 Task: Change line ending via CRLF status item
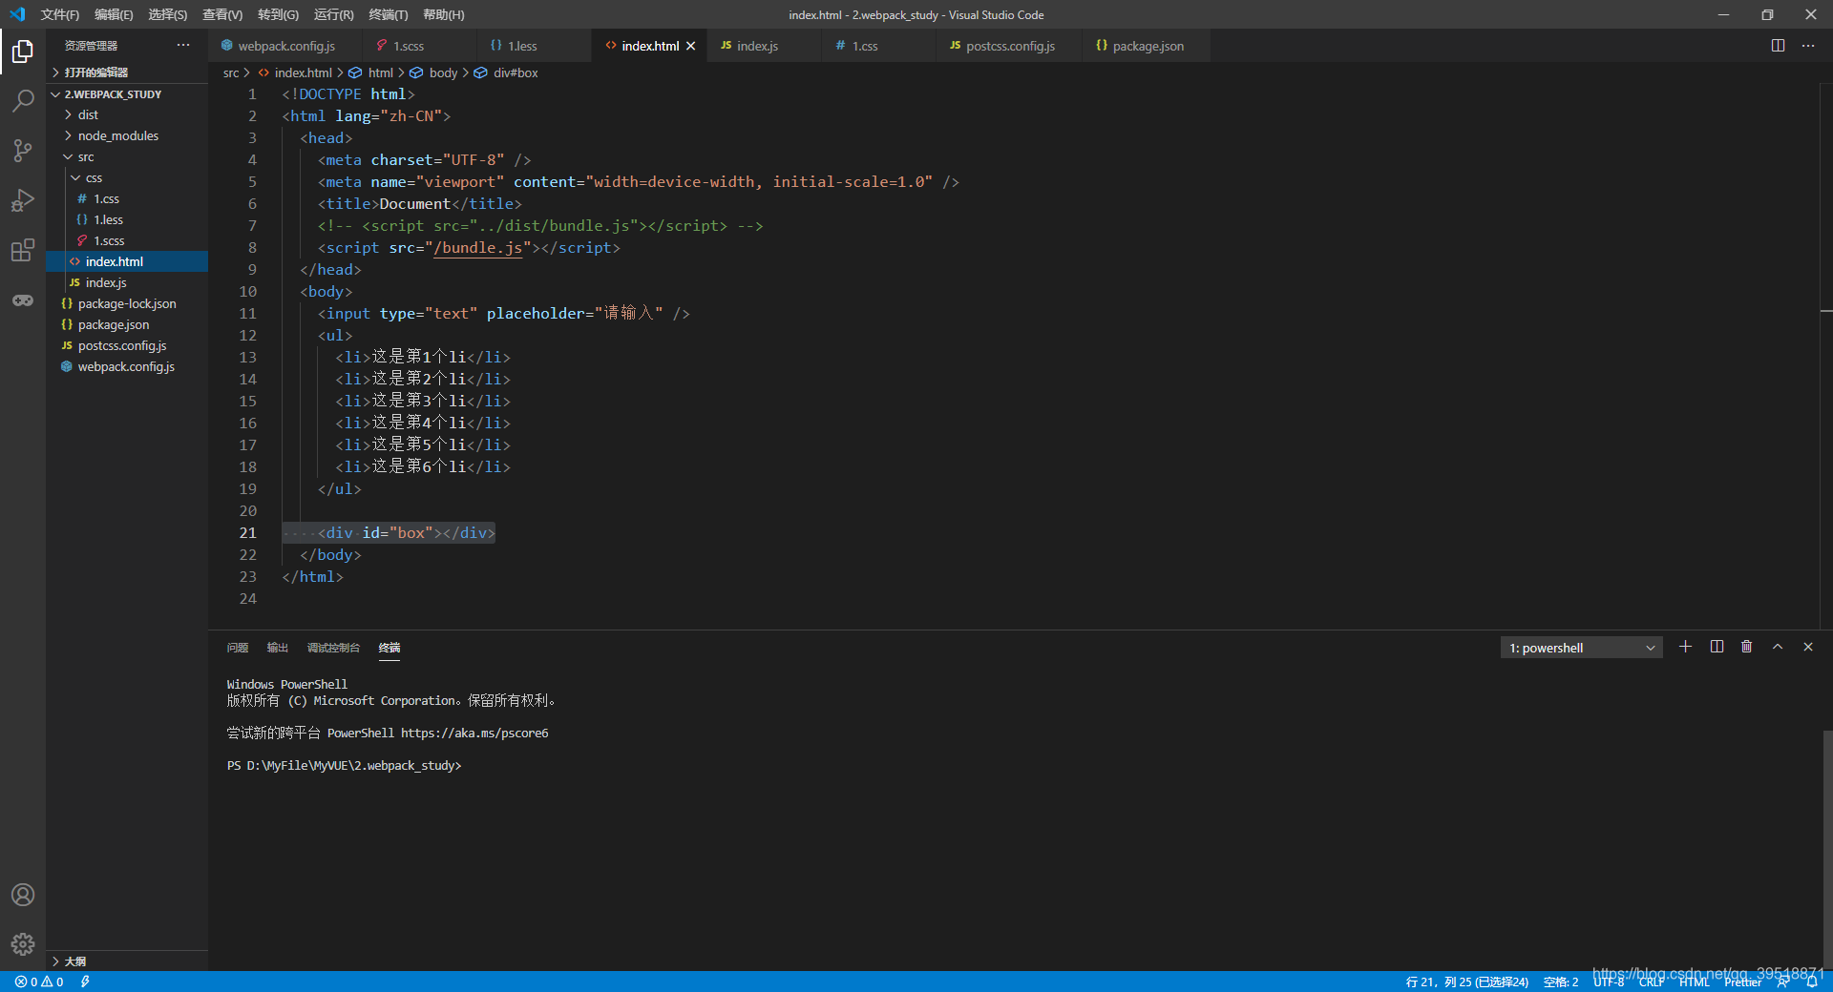1651,982
